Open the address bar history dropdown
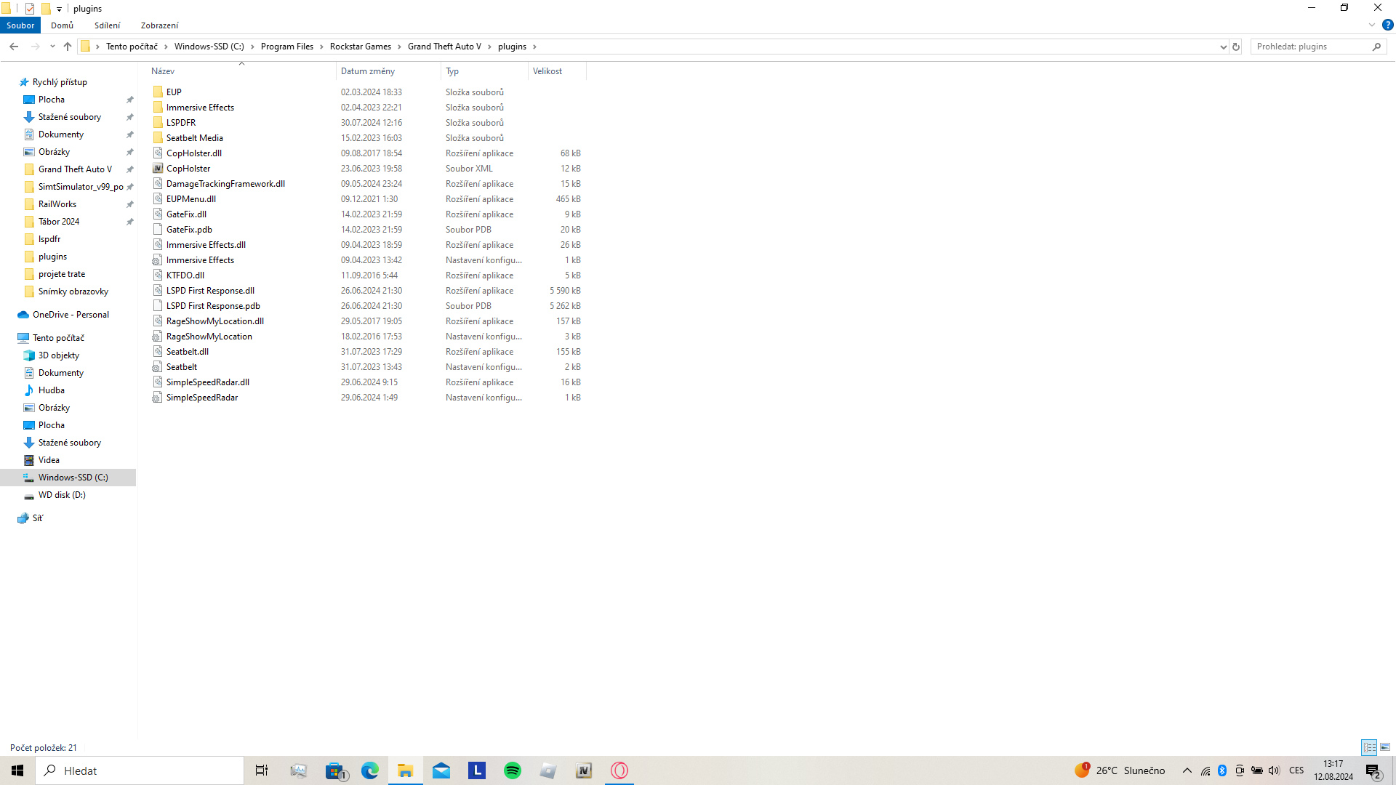 point(1223,47)
